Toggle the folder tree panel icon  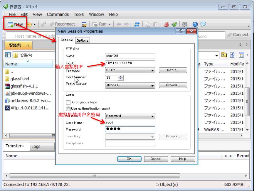[8, 55]
